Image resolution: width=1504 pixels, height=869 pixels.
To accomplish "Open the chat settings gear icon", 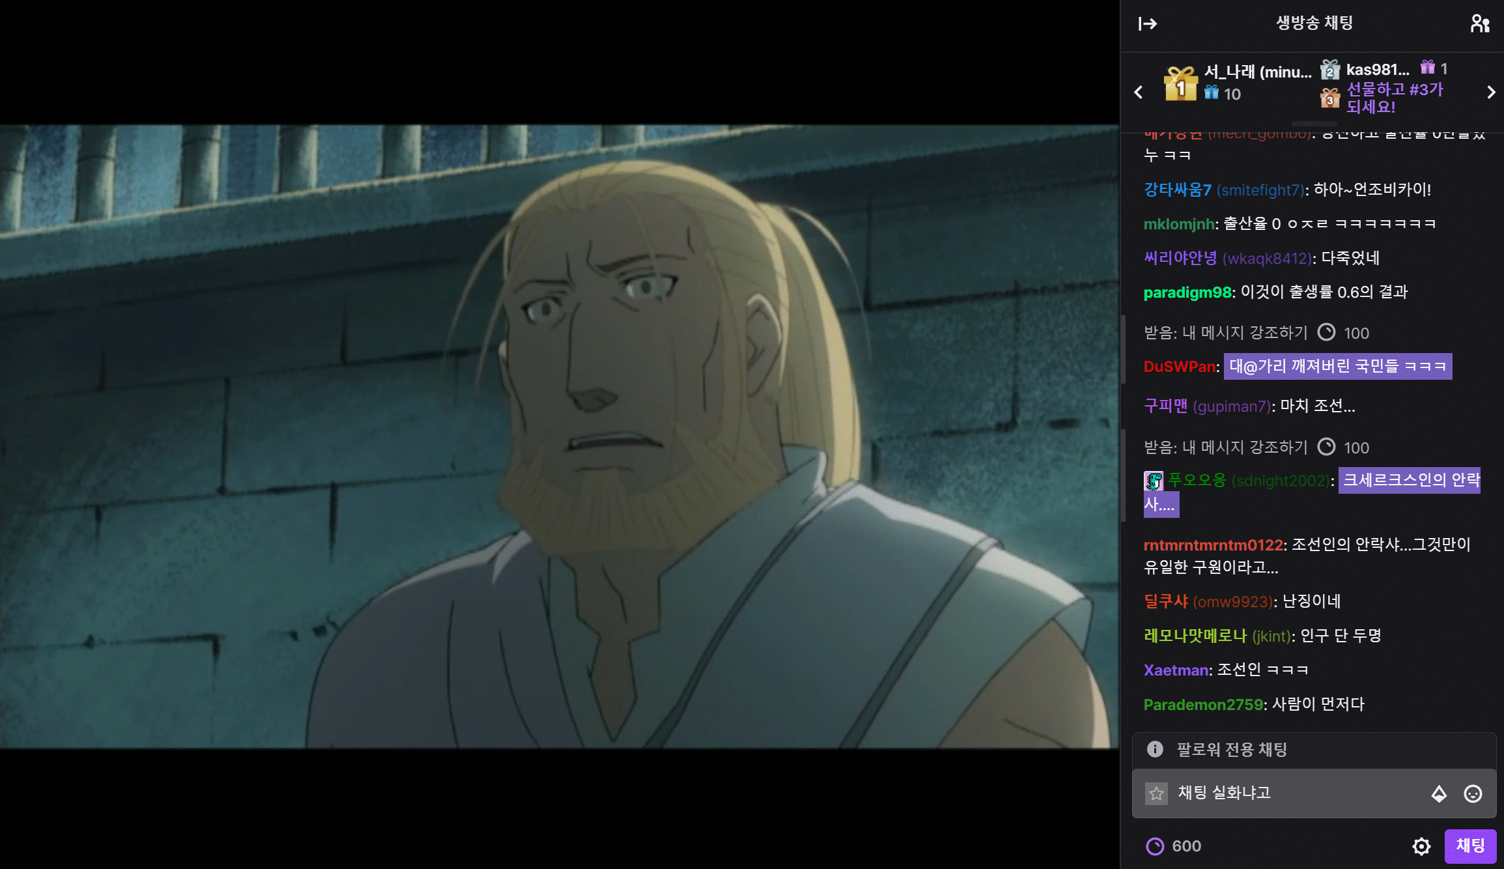I will [1421, 846].
